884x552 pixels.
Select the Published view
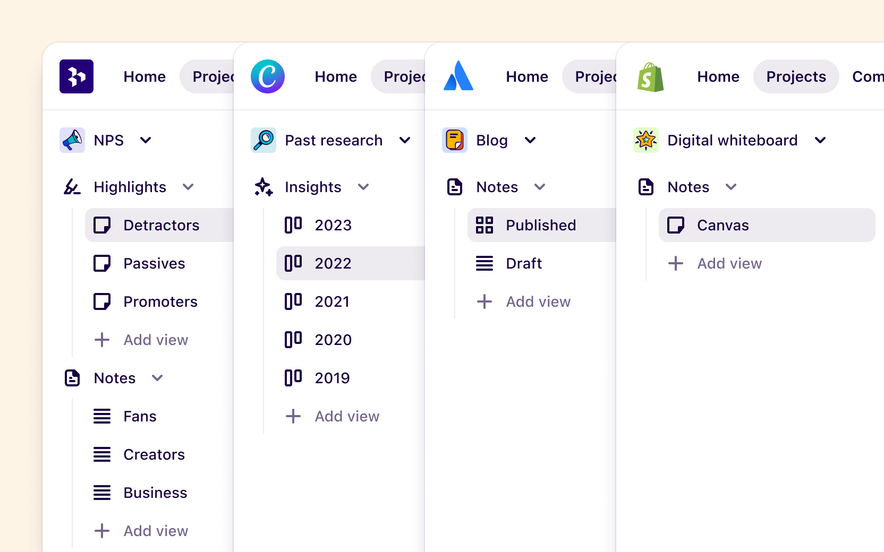point(541,225)
